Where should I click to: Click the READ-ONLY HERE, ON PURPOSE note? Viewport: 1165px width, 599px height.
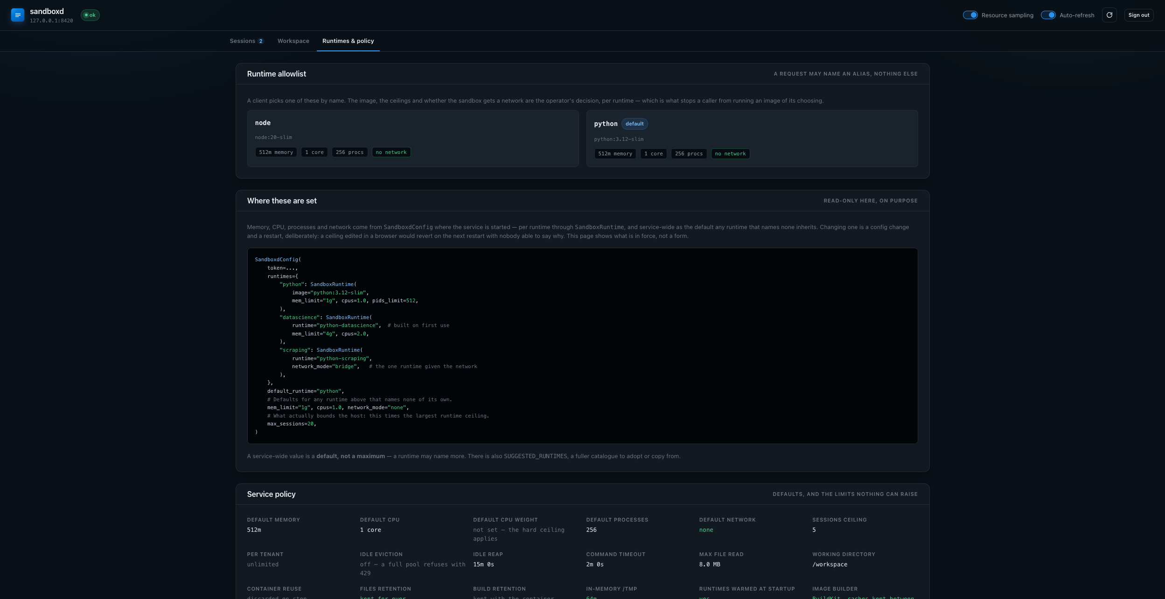pyautogui.click(x=871, y=201)
